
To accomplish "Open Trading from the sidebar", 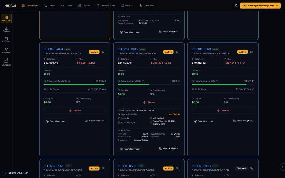I will click(x=6, y=29).
